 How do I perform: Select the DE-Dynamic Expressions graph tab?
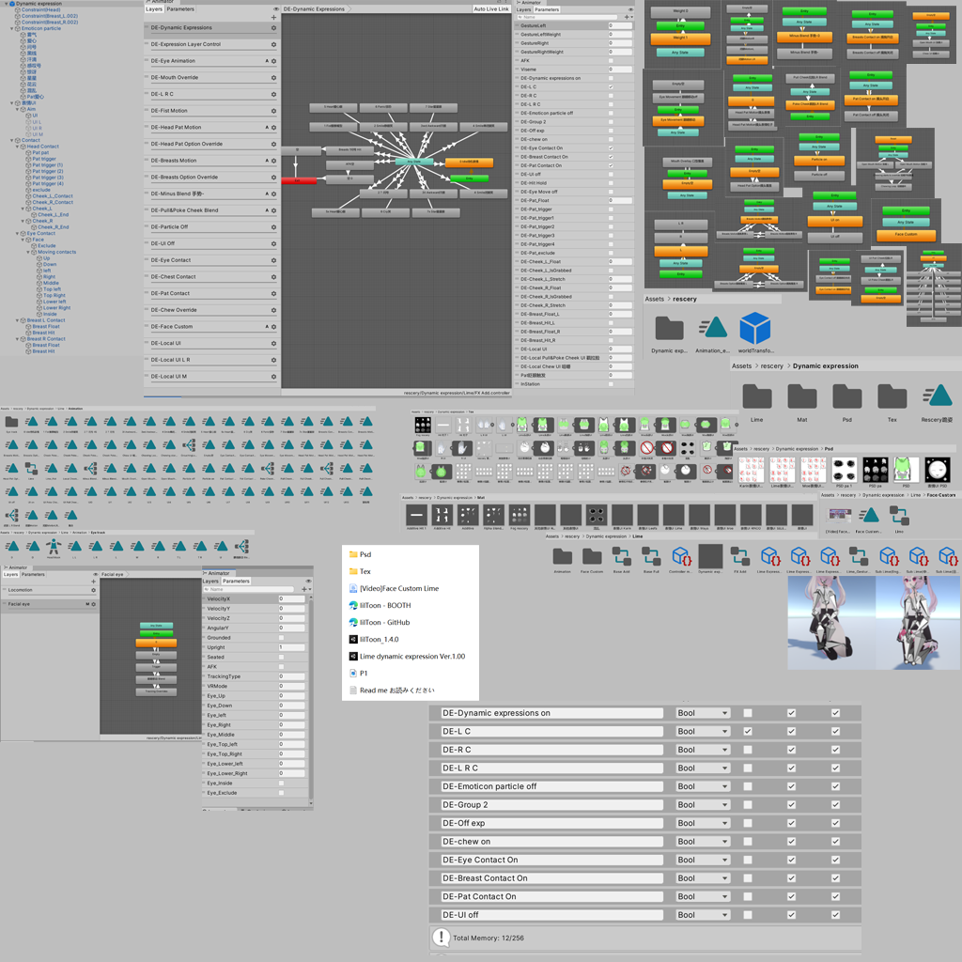coord(317,8)
